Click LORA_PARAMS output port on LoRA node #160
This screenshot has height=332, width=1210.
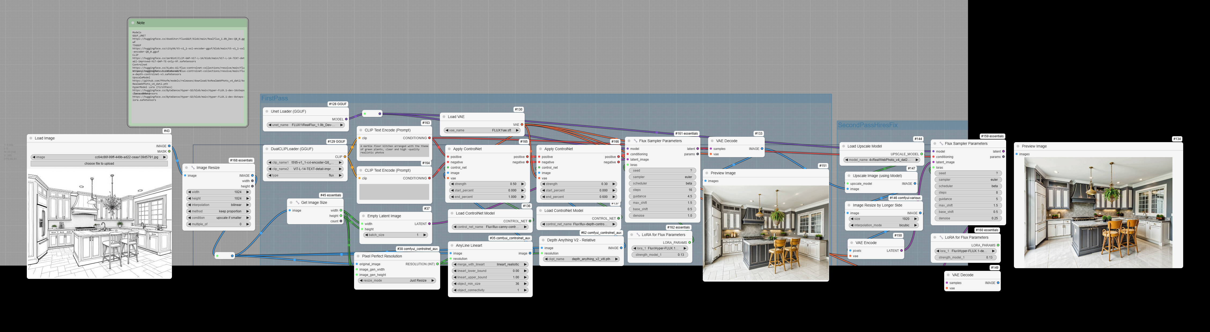[x=998, y=245]
